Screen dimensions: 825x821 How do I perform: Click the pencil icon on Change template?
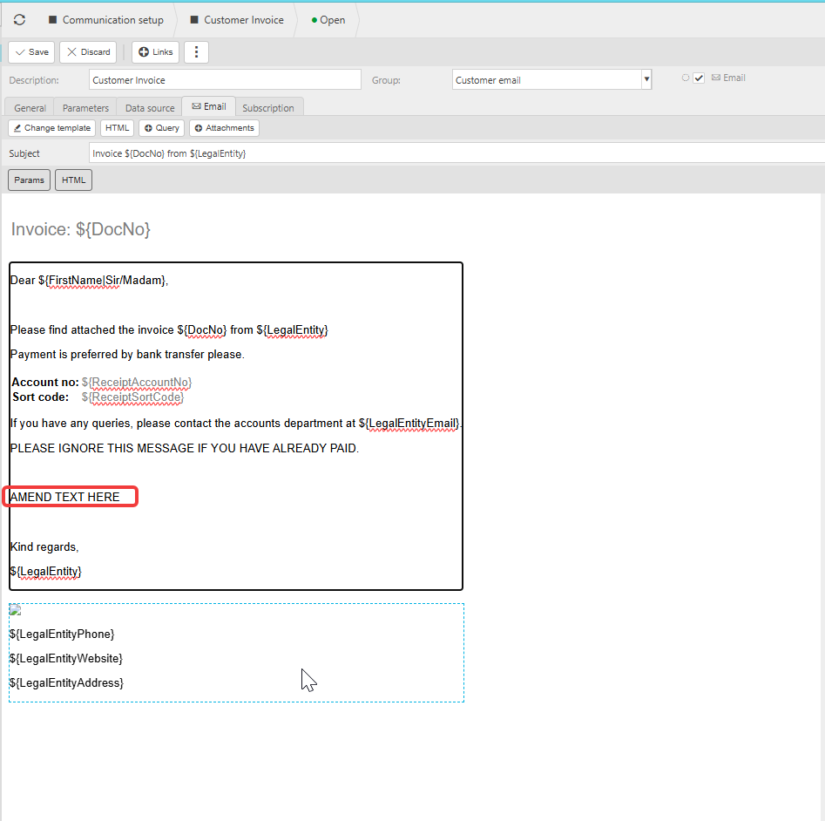coord(17,128)
